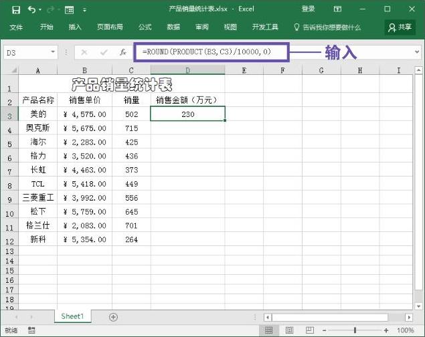
Task: Select row 3 header
Action: click(9, 114)
